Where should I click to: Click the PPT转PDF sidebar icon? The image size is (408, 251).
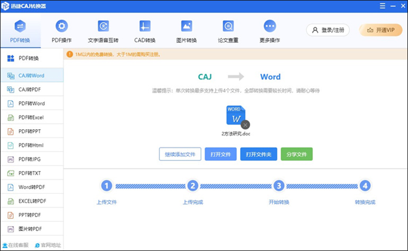pos(11,215)
